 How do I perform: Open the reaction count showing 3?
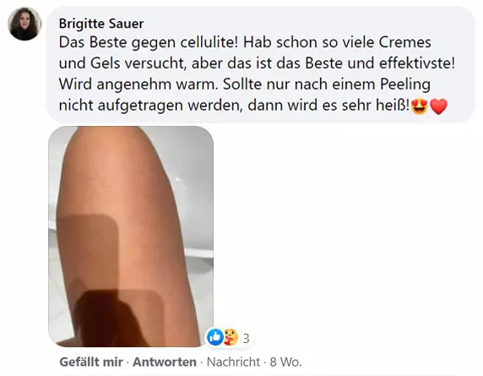point(246,338)
